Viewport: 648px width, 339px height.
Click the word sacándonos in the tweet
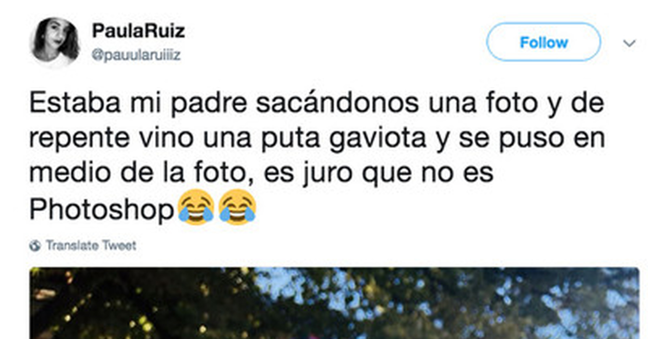coord(337,102)
